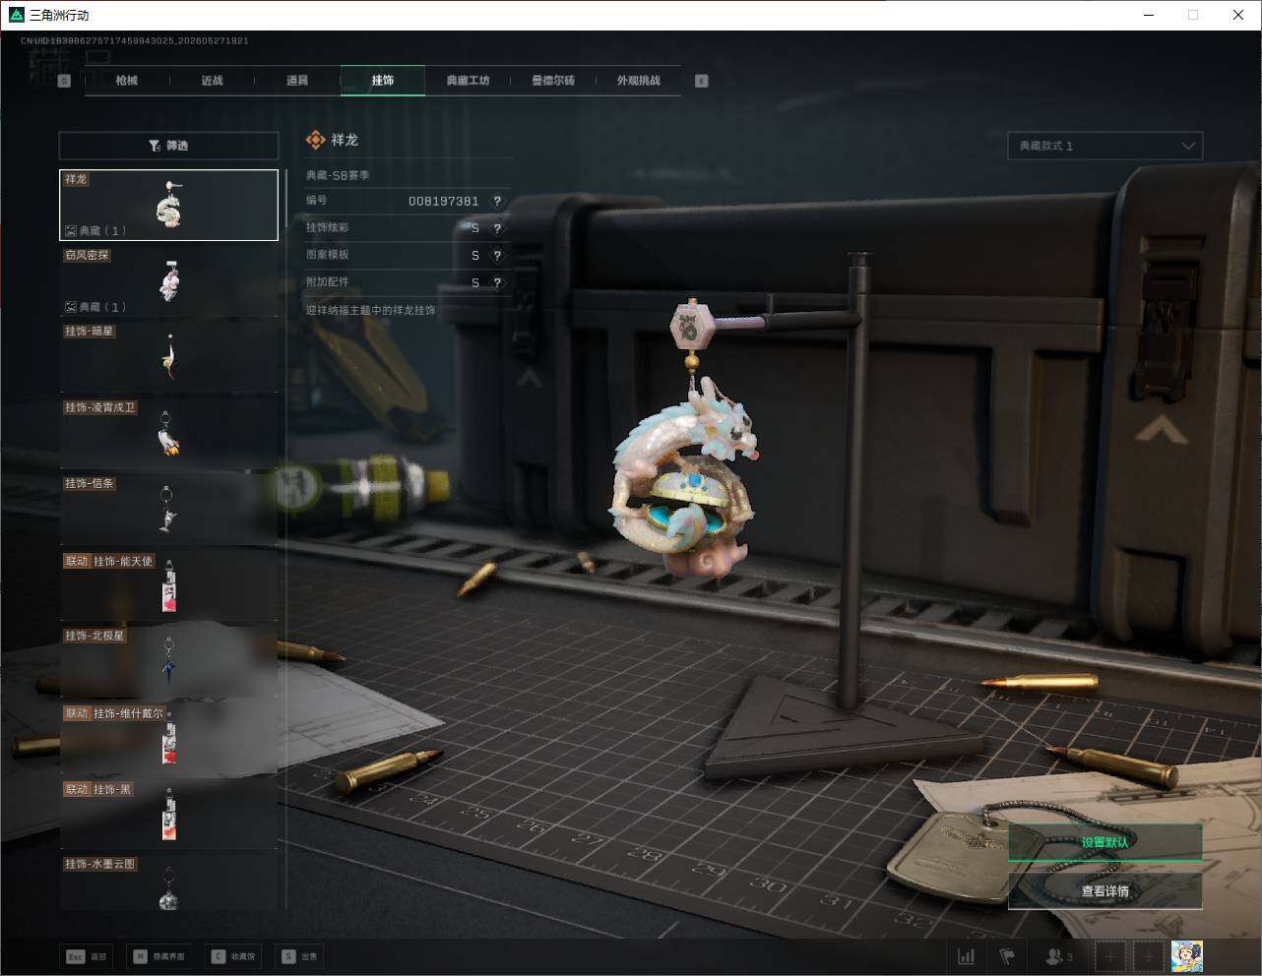This screenshot has height=976, width=1262.
Task: Expand the 典藏款式 1 dropdown
Action: [1104, 146]
